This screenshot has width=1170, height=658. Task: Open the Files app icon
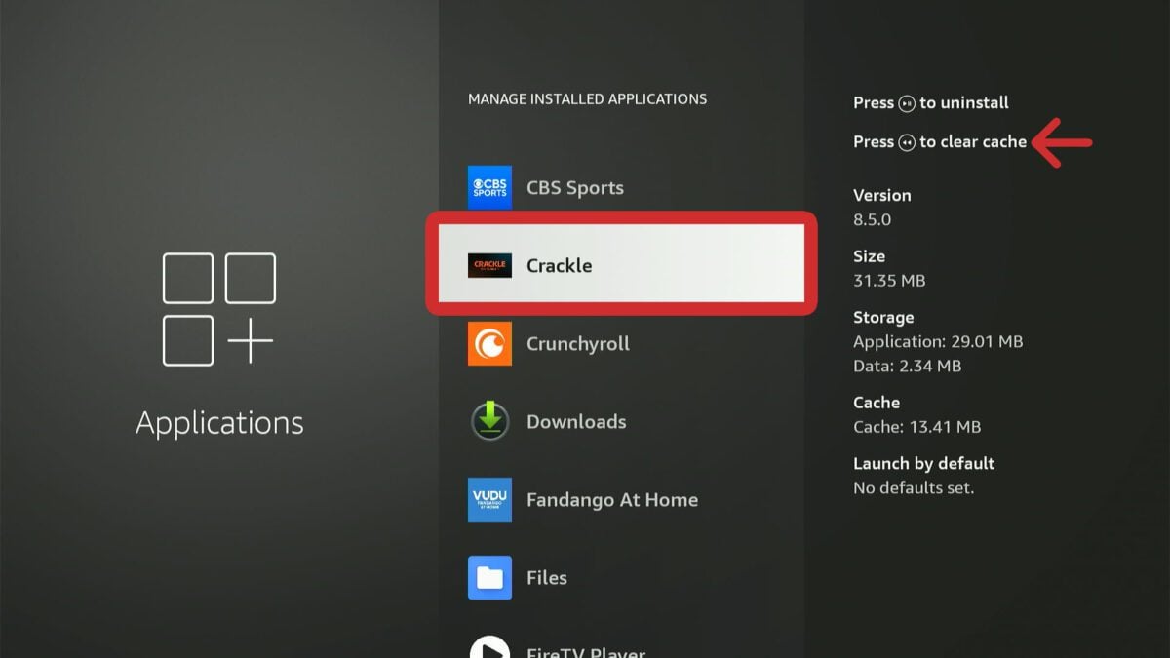(x=488, y=577)
